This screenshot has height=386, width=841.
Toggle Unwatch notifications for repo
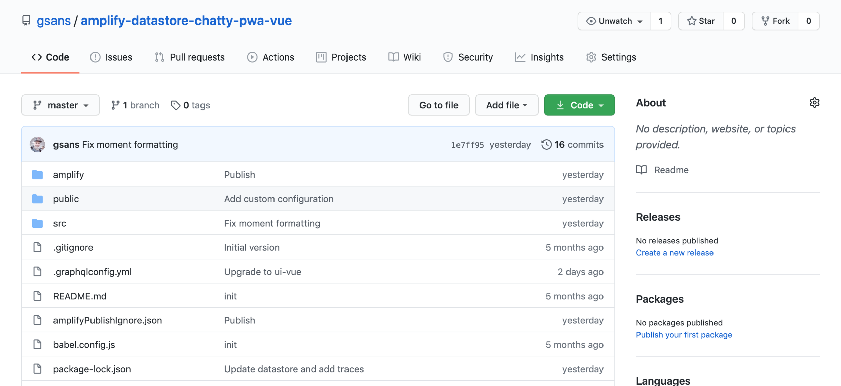click(614, 21)
